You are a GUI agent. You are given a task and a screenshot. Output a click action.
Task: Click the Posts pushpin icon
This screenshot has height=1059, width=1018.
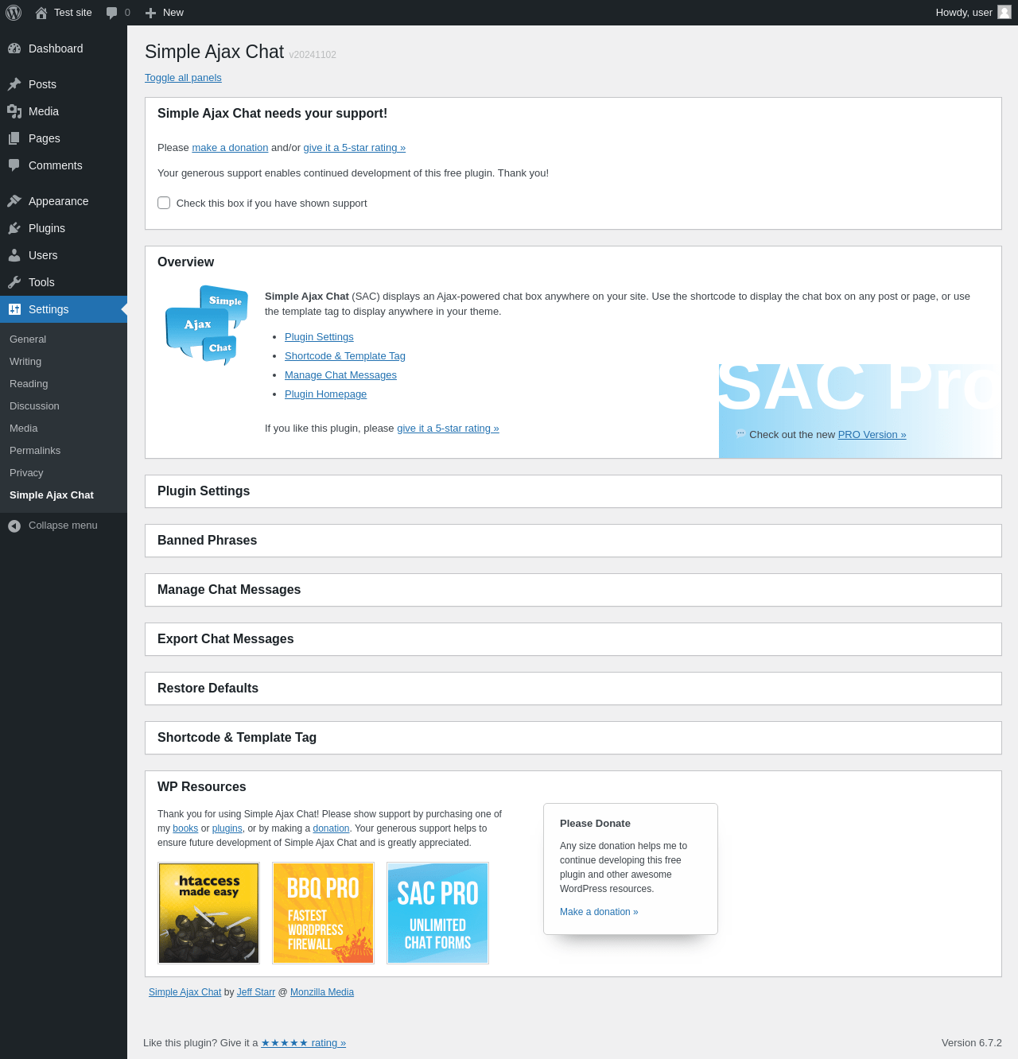[14, 84]
